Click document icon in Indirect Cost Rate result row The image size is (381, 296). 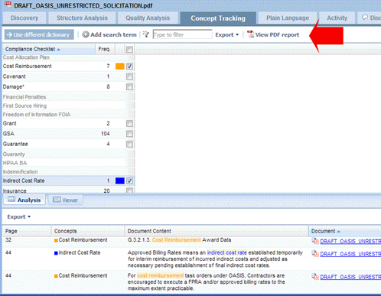[x=315, y=254]
